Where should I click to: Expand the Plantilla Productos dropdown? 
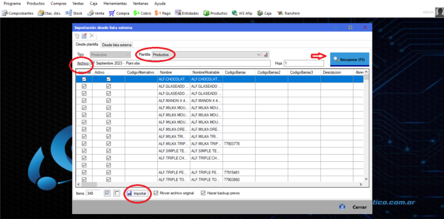(259, 54)
